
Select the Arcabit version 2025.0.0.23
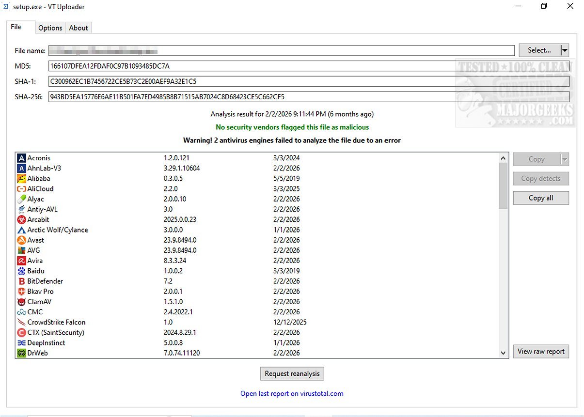pyautogui.click(x=181, y=219)
